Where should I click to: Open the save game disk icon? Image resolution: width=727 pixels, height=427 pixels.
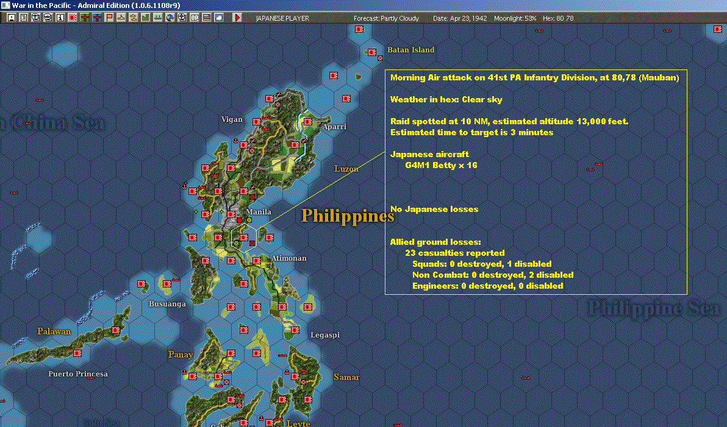[11, 18]
